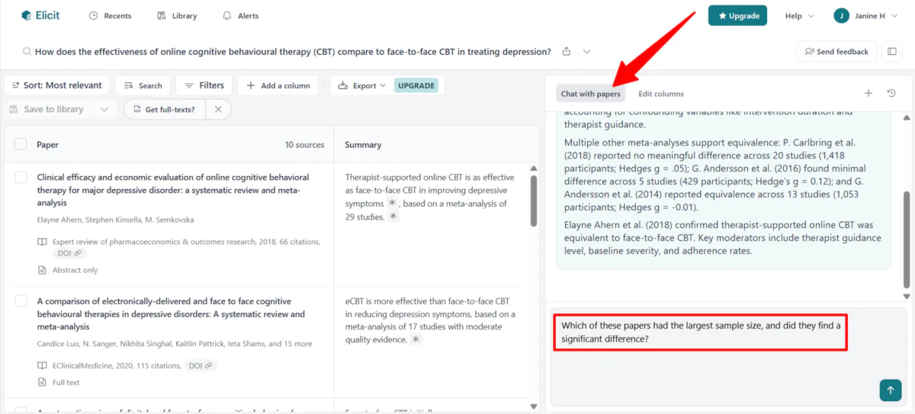Viewport: 915px width, 414px height.
Task: Click the search magnifier icon by the question
Action: (27, 52)
